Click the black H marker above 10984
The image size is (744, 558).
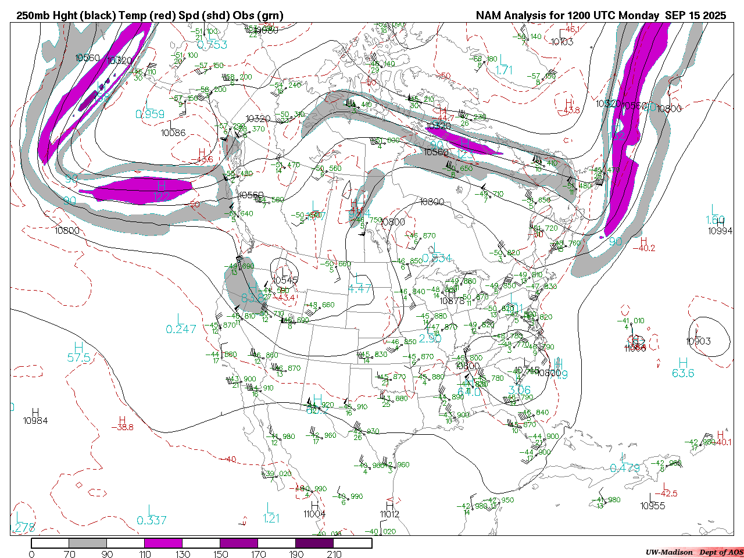click(35, 412)
